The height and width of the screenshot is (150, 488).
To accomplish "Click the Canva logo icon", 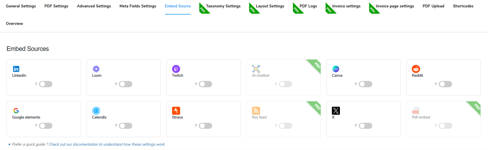I will 336,69.
